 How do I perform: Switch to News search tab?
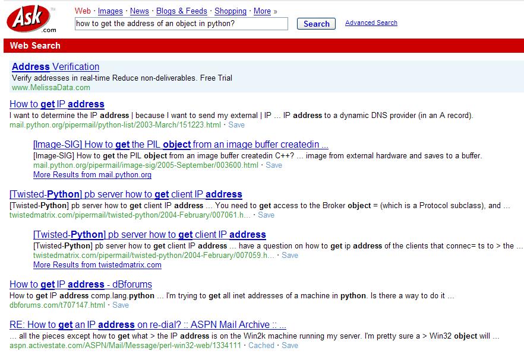coord(139,11)
